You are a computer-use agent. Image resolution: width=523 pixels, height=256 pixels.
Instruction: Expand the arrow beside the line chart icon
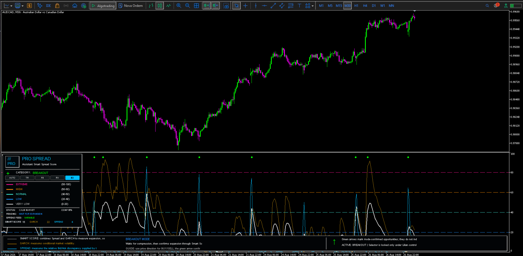[x=11, y=6]
